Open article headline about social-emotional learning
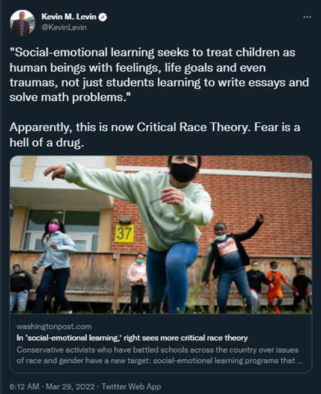This screenshot has height=394, width=321. tap(132, 338)
